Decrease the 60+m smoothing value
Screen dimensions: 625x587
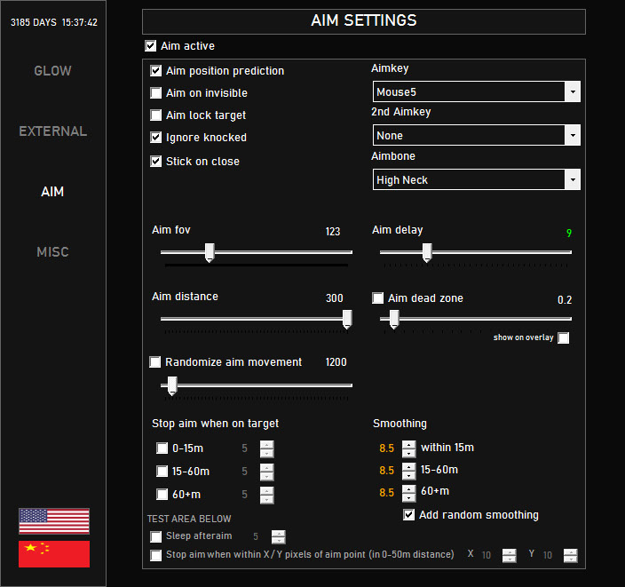point(408,496)
